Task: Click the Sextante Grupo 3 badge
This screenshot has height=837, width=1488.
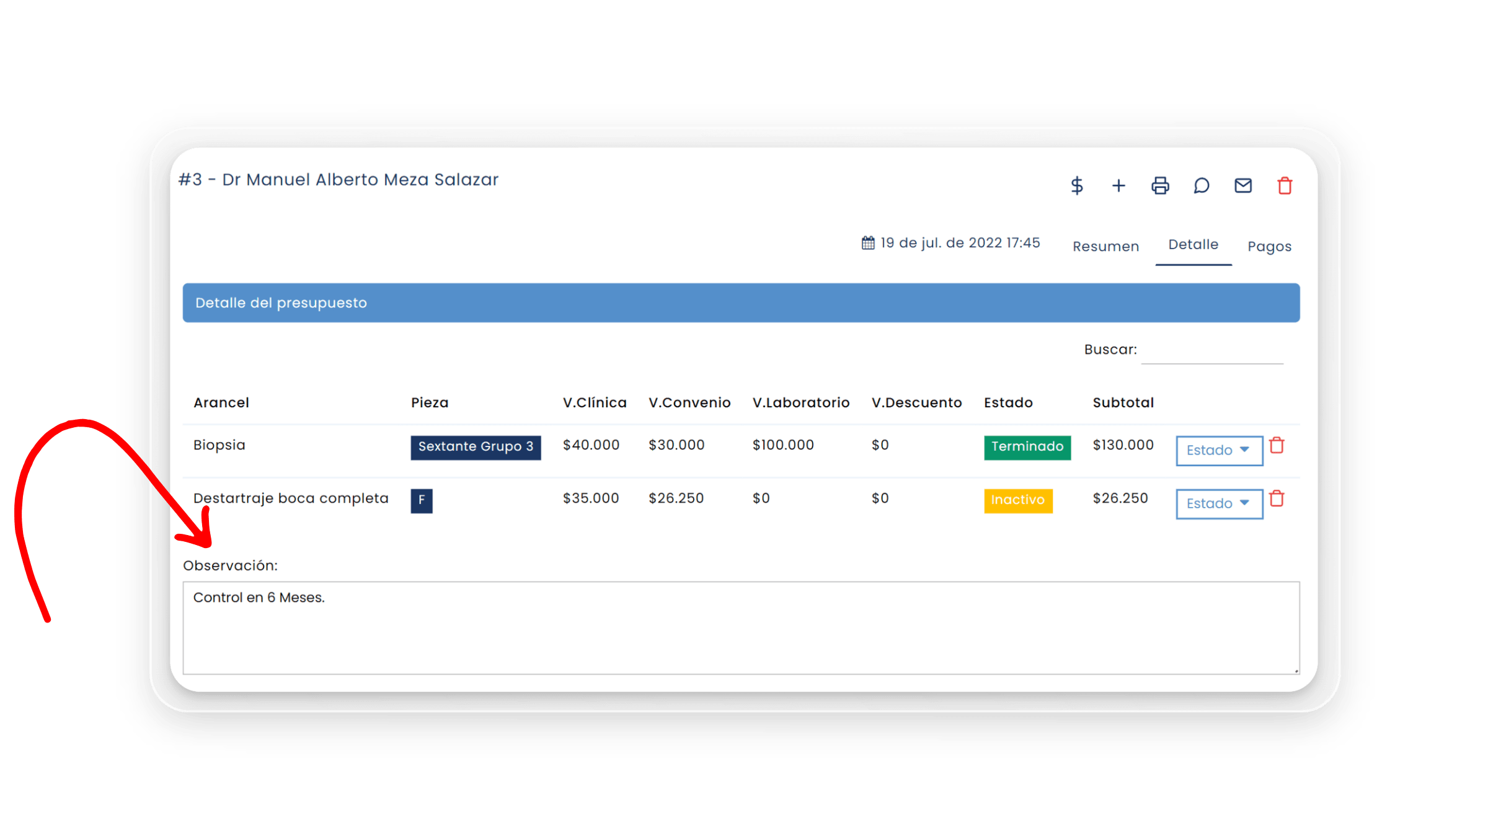Action: click(476, 447)
